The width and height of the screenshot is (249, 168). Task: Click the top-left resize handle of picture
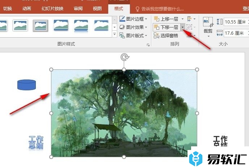point(51,70)
